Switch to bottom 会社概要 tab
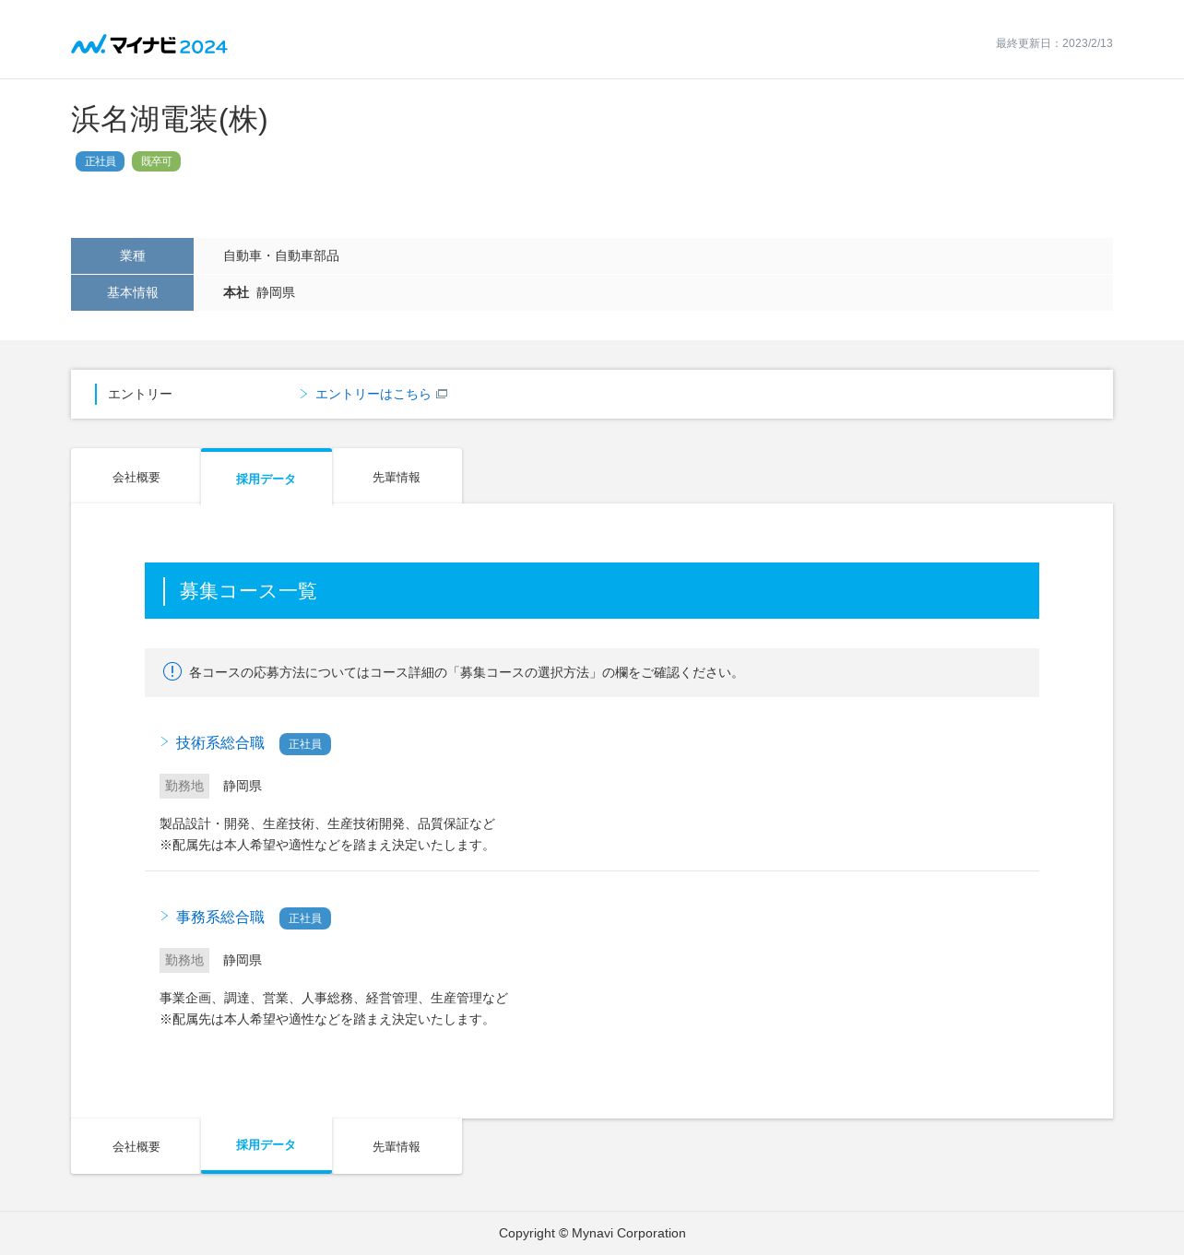Image resolution: width=1184 pixels, height=1255 pixels. 136,1146
